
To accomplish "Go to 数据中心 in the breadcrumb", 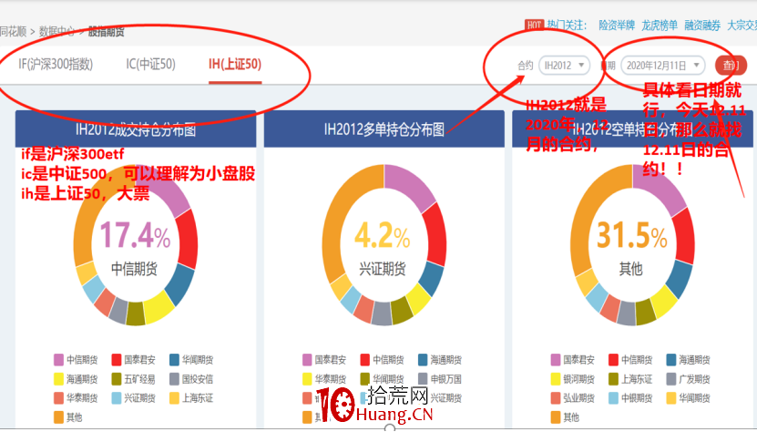I will 57,32.
